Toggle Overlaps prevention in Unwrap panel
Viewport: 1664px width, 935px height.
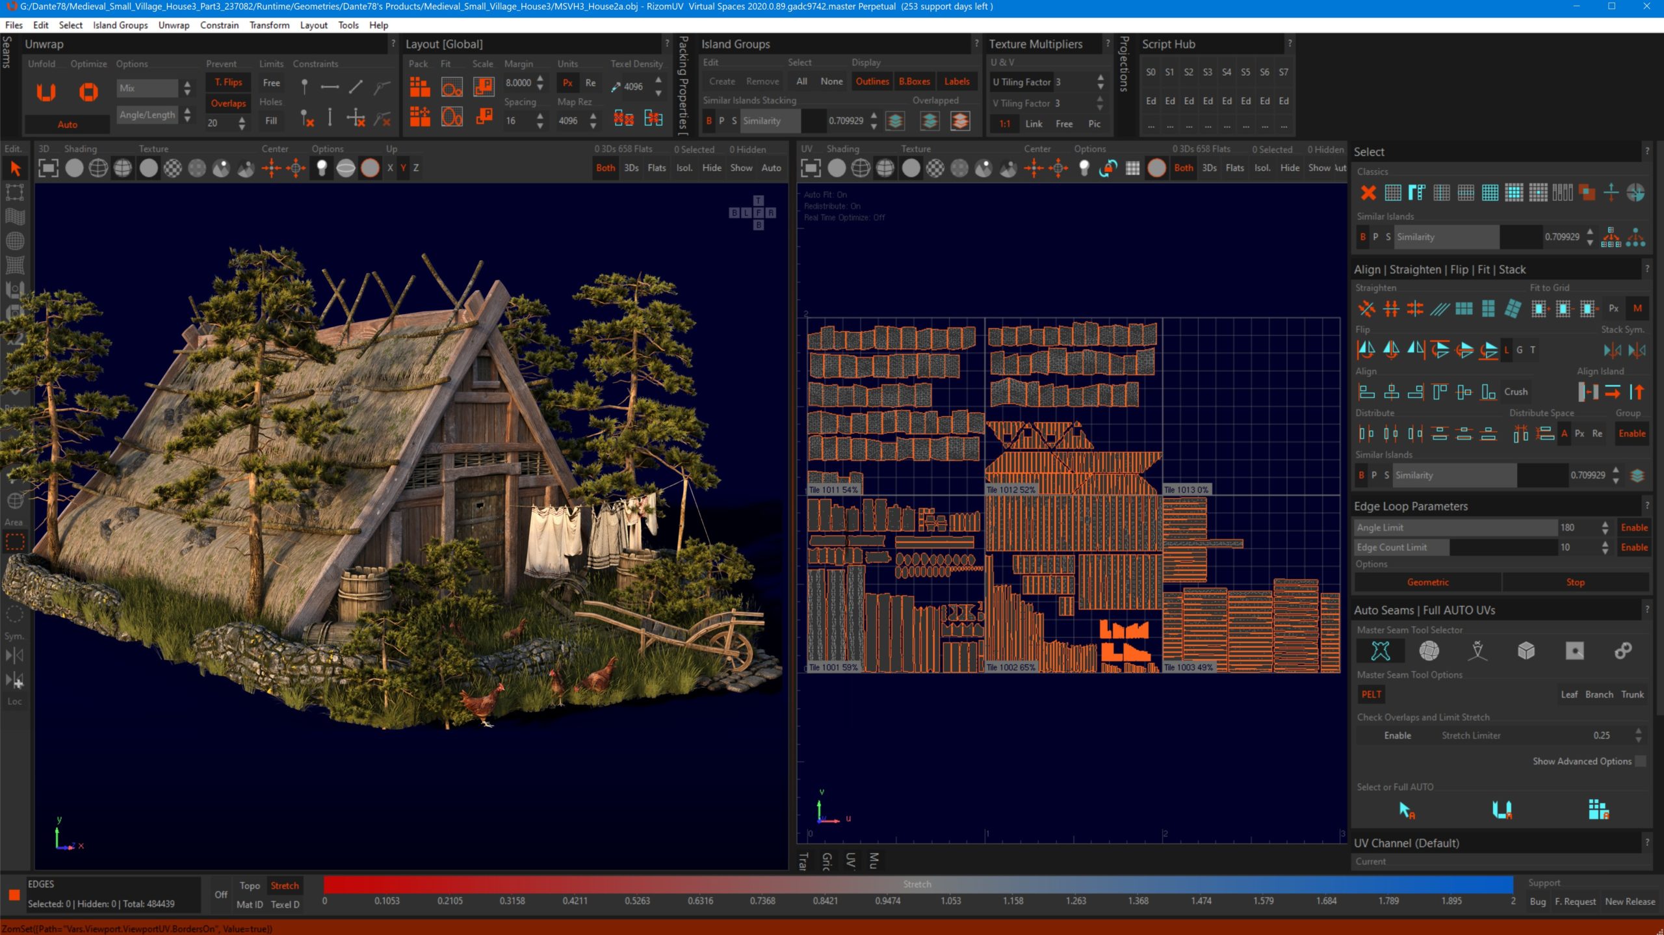[x=228, y=103]
